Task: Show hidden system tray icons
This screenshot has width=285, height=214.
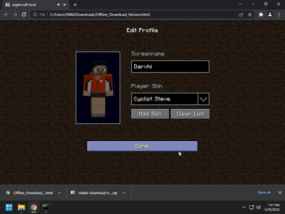Action: click(x=244, y=207)
